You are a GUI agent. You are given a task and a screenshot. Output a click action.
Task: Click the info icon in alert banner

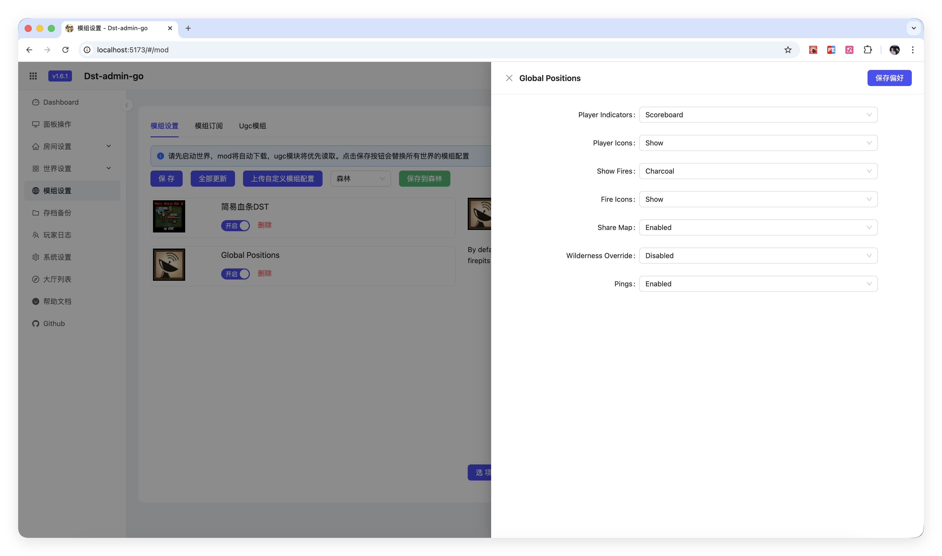pos(160,156)
